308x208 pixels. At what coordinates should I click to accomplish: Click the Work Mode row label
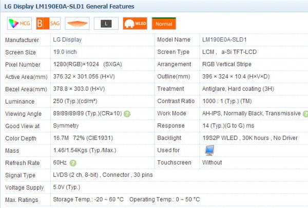171,113
